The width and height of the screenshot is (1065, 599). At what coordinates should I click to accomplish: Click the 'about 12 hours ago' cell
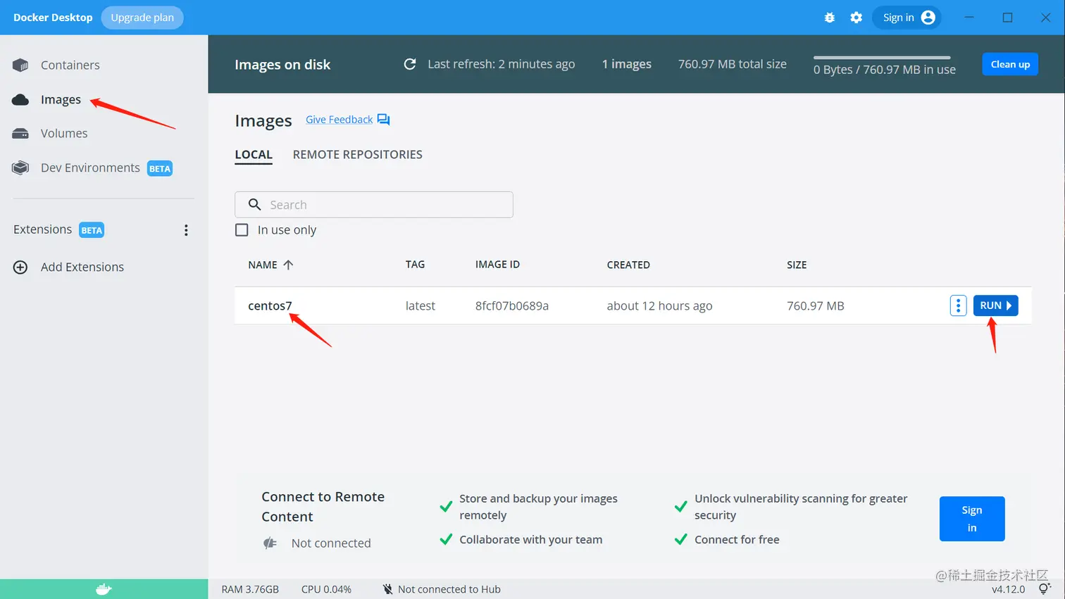click(660, 305)
